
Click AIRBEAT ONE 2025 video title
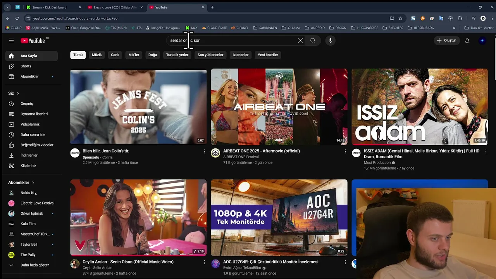click(x=262, y=151)
